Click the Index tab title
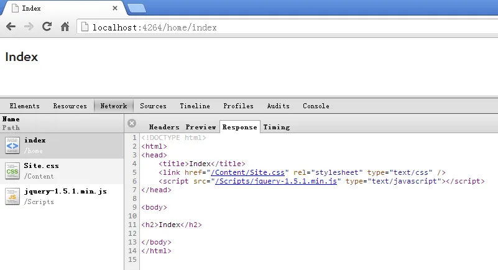 click(x=31, y=9)
